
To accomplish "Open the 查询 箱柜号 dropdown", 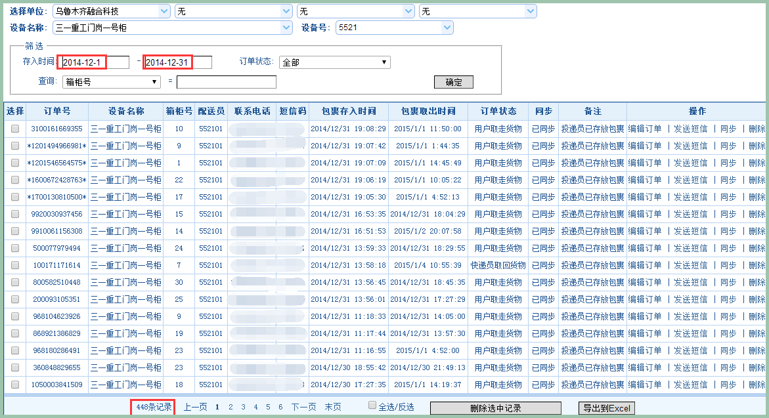I will pos(111,82).
